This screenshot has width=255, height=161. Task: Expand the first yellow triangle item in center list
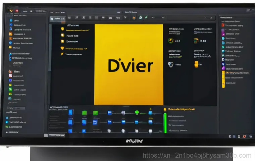click(62, 48)
